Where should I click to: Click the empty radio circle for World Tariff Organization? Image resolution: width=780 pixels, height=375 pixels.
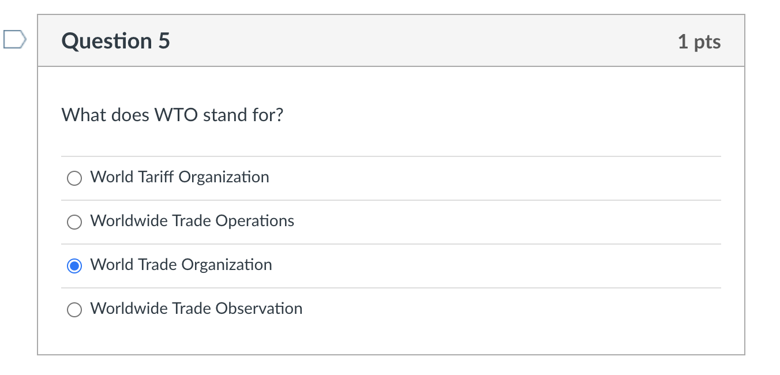pyautogui.click(x=74, y=178)
